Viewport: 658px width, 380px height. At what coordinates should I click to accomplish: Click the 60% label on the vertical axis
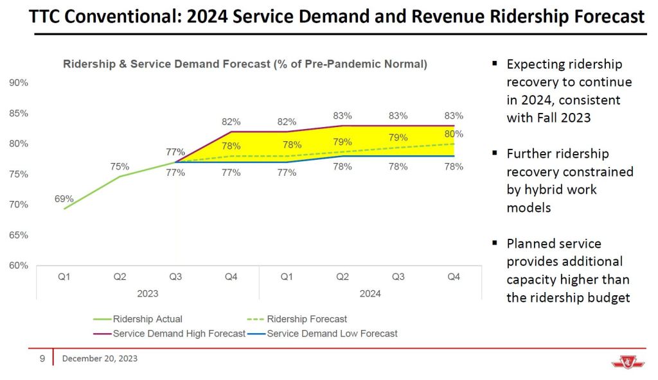19,266
